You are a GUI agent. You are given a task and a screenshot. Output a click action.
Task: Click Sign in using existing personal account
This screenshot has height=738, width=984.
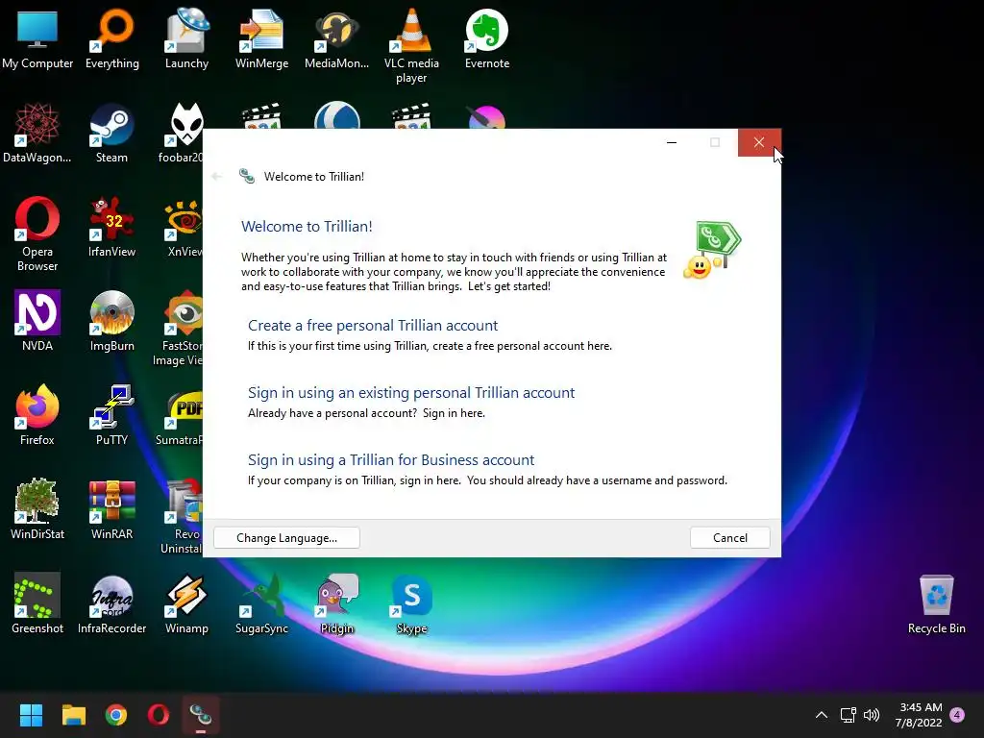click(411, 392)
